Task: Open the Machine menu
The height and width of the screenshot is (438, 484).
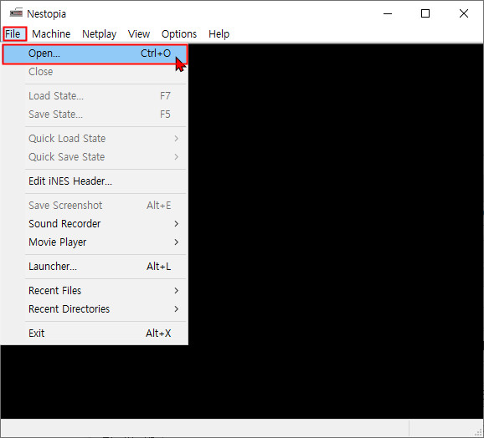Action: (51, 34)
